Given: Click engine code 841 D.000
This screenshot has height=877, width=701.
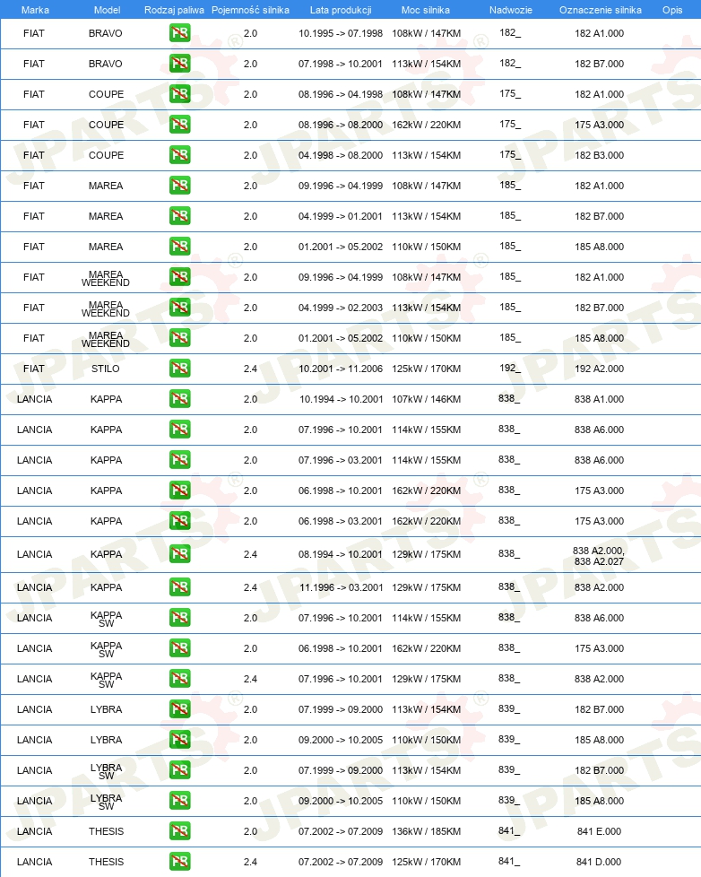Looking at the screenshot, I should click(x=600, y=862).
